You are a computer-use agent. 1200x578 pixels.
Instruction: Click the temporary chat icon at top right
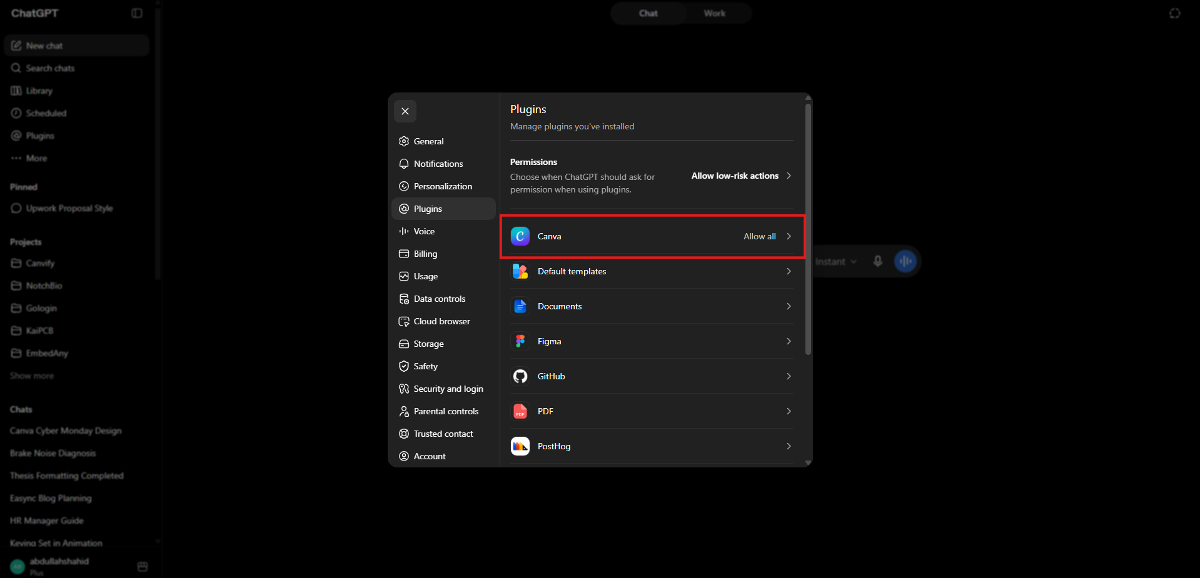pos(1175,13)
